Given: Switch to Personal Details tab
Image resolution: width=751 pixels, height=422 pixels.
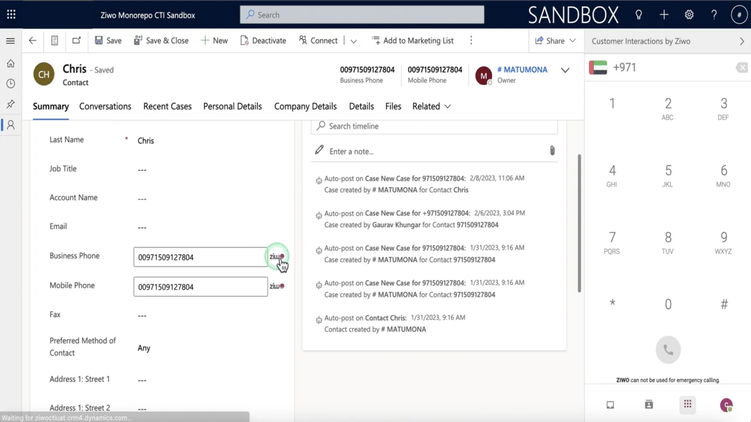Looking at the screenshot, I should point(232,106).
